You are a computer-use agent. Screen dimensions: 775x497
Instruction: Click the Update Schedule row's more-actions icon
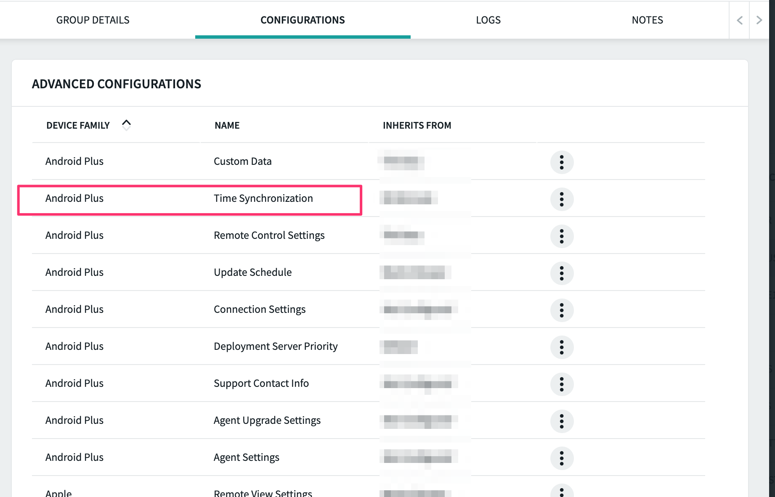coord(562,273)
